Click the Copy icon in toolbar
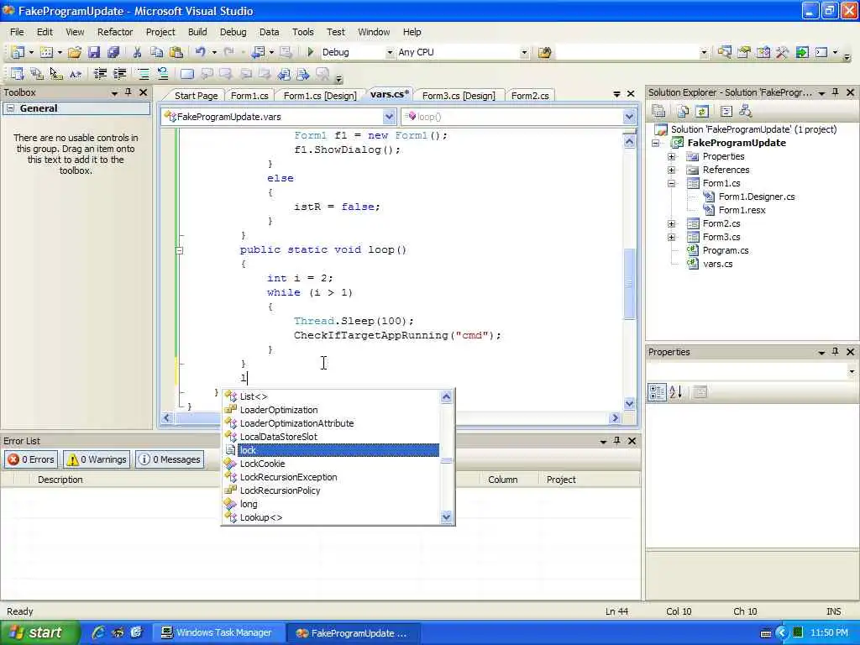The image size is (860, 645). click(156, 52)
